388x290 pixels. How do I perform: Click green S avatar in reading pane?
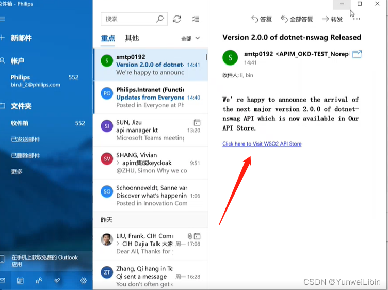point(230,57)
